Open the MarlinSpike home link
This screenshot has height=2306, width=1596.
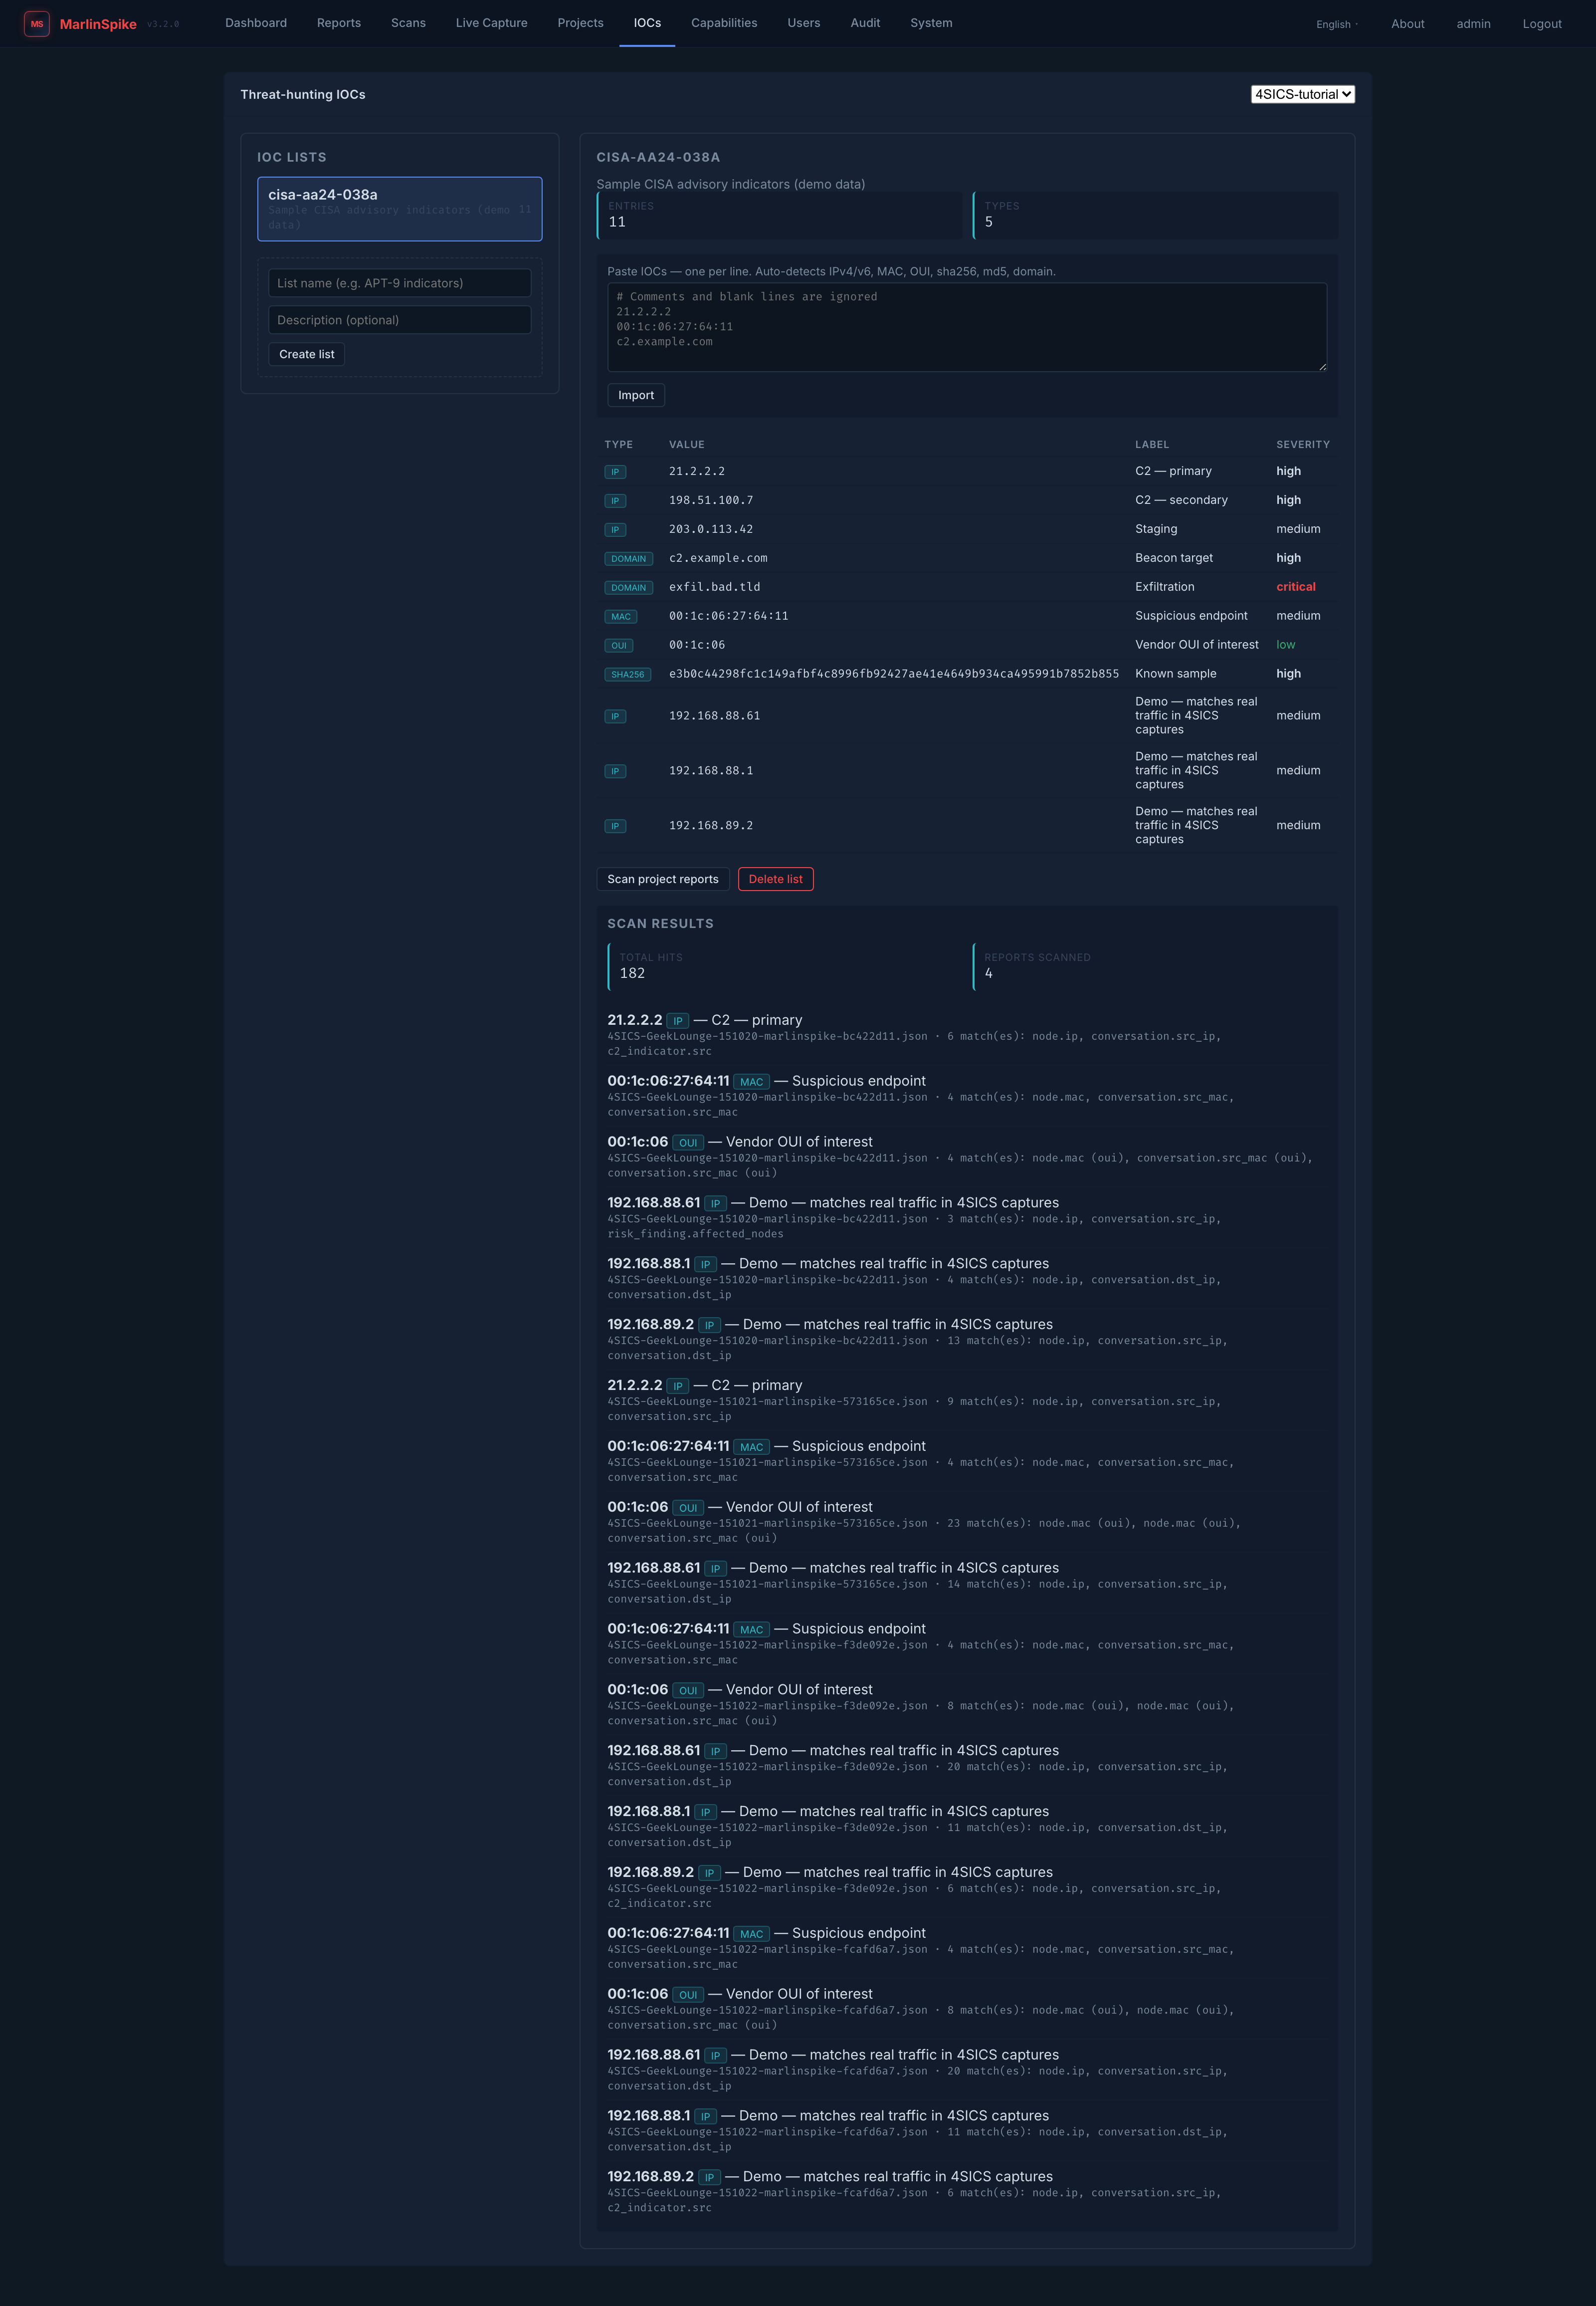[x=98, y=24]
